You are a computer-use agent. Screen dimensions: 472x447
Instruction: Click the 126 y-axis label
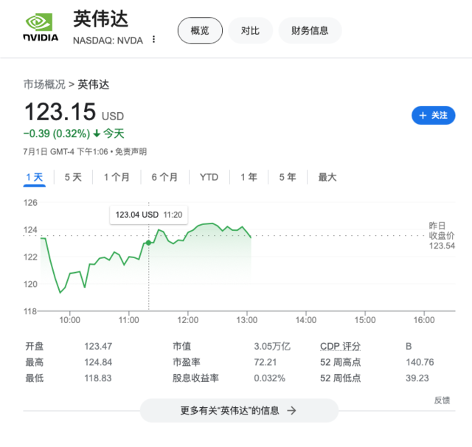coord(30,203)
